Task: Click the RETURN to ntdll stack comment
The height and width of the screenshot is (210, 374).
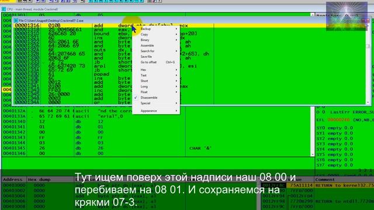Action: [345, 201]
